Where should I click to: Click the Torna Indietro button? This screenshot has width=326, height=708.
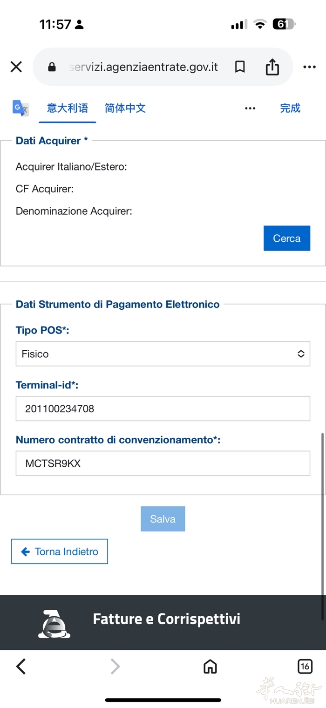click(60, 551)
